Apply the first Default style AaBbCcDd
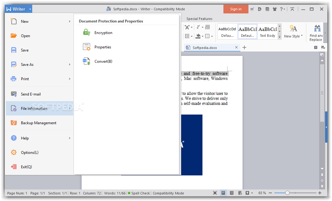The height and width of the screenshot is (201, 332). (x=227, y=32)
